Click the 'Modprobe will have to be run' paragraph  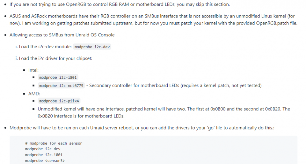(x=142, y=128)
